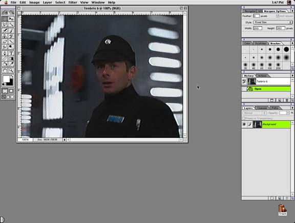Select the Move tool
The width and height of the screenshot is (295, 223).
tap(11, 19)
